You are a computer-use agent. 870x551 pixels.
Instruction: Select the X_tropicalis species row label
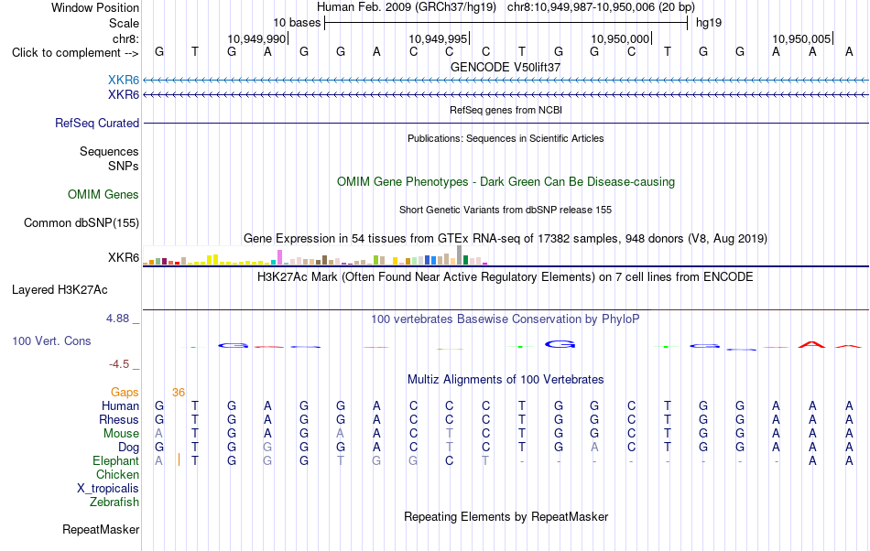tap(108, 489)
